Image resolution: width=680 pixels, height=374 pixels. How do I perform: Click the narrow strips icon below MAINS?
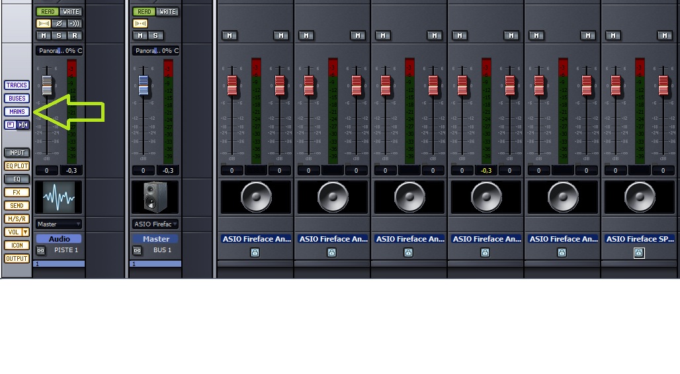click(x=23, y=125)
